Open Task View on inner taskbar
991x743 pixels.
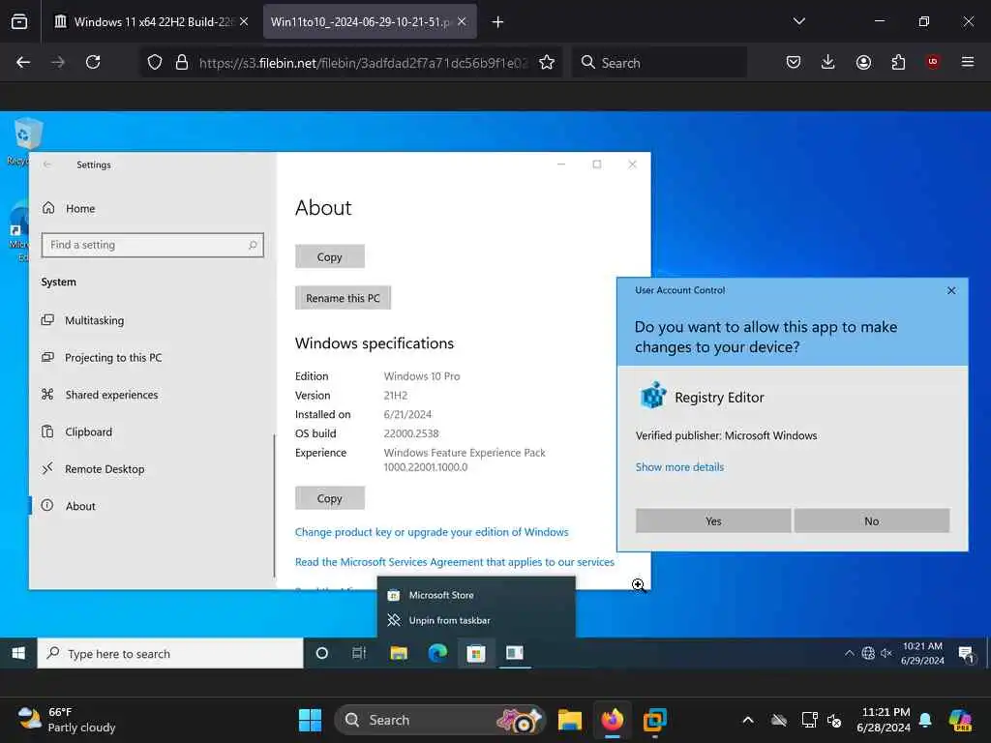pos(359,653)
